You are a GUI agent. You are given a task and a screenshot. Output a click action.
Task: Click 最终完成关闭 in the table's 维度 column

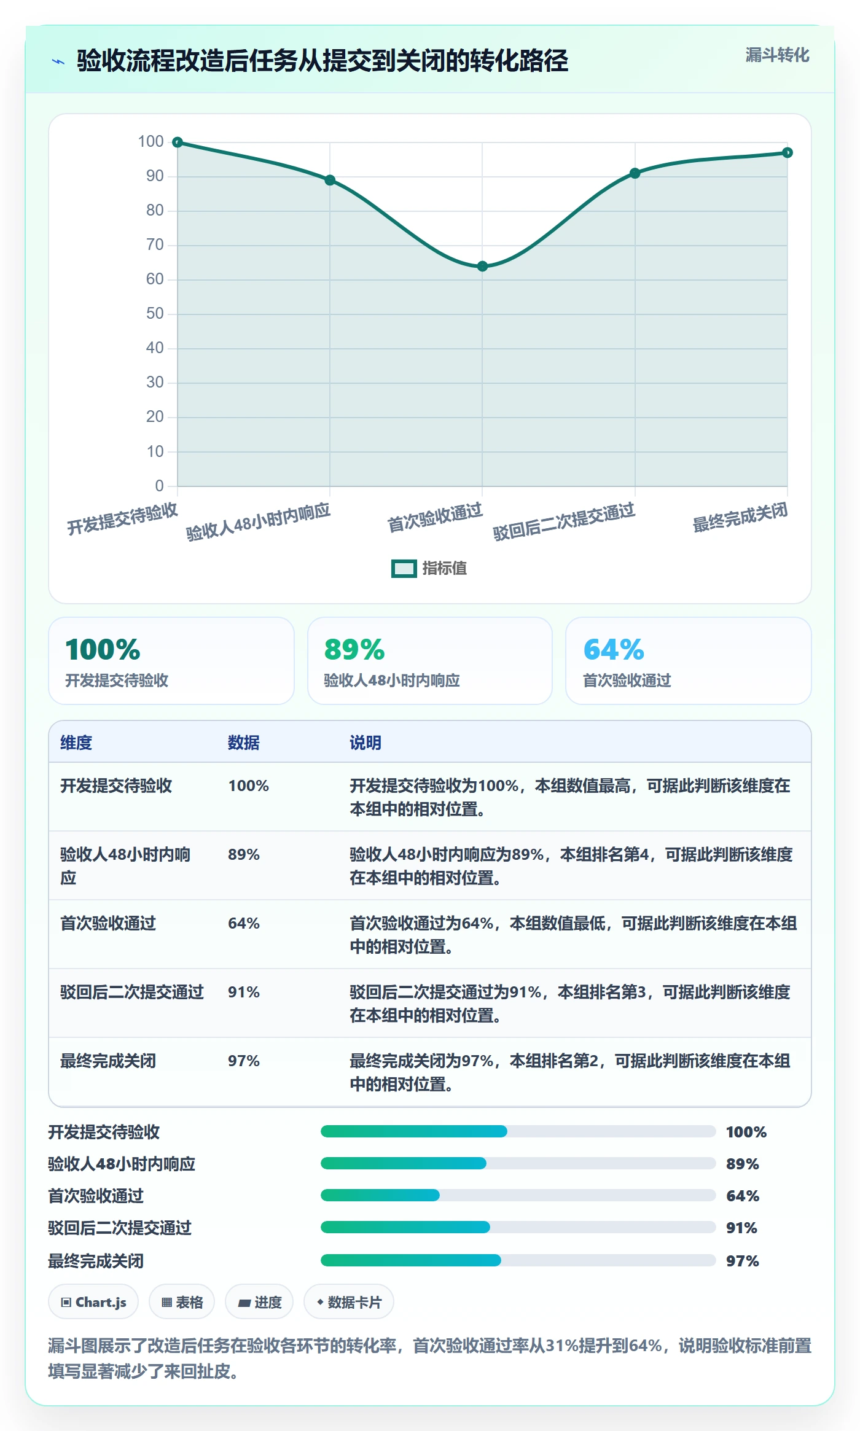point(108,1061)
